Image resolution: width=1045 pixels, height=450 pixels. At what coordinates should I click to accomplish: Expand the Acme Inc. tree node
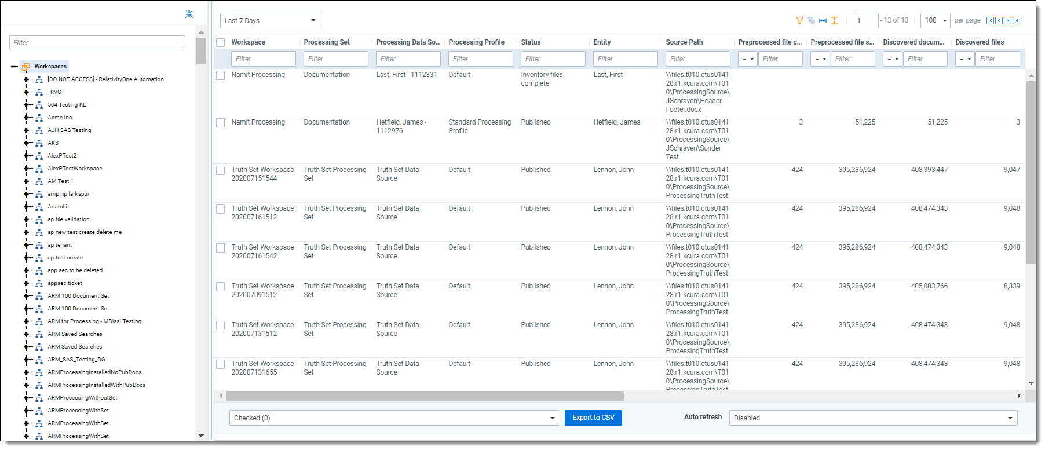26,118
